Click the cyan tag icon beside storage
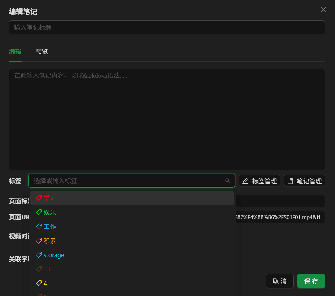Viewport: 335px width, 296px height. pos(39,255)
